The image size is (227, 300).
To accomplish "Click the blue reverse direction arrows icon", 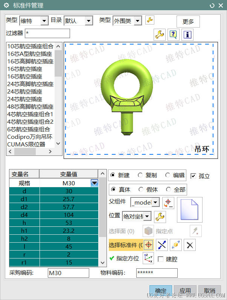I will point(162,245).
